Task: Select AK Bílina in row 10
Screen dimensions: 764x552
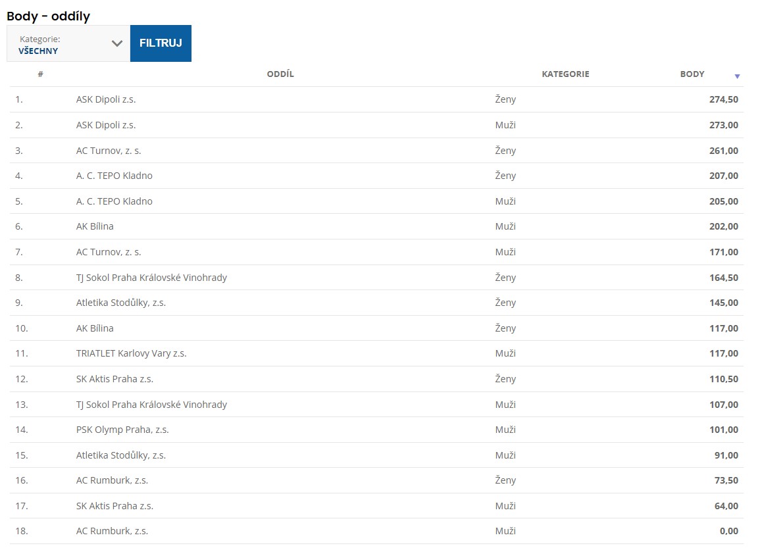Action: [95, 328]
